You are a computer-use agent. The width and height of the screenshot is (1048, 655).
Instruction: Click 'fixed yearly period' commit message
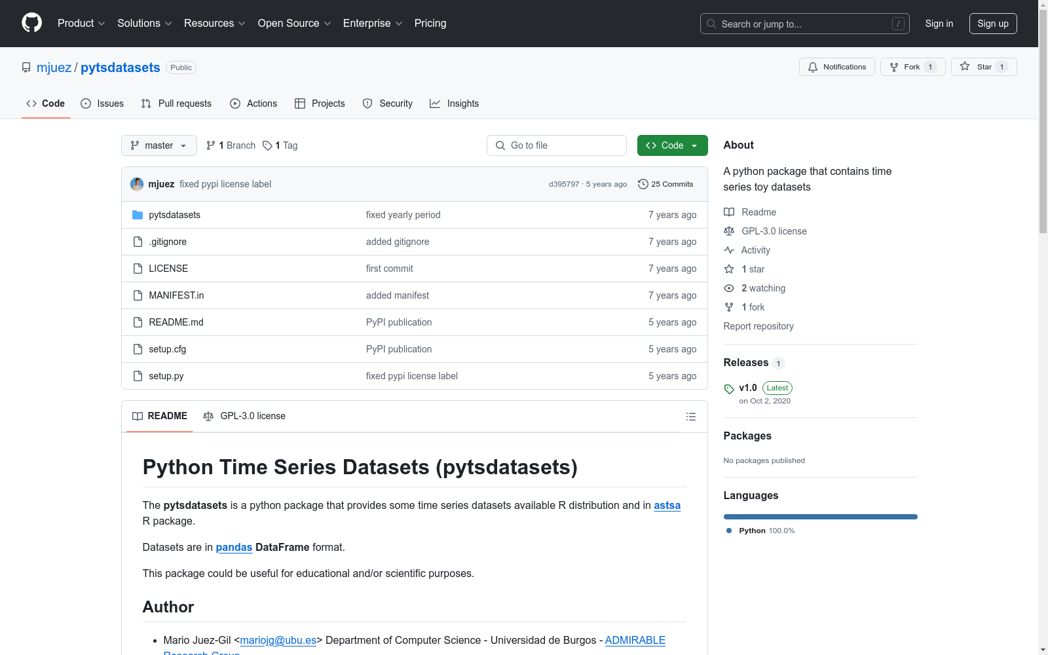click(x=403, y=215)
